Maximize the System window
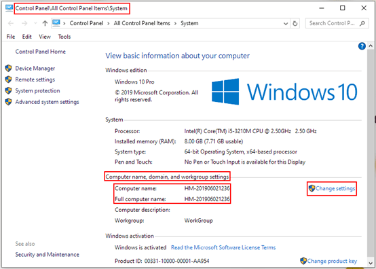Image resolution: width=376 pixels, height=269 pixels. (x=343, y=8)
